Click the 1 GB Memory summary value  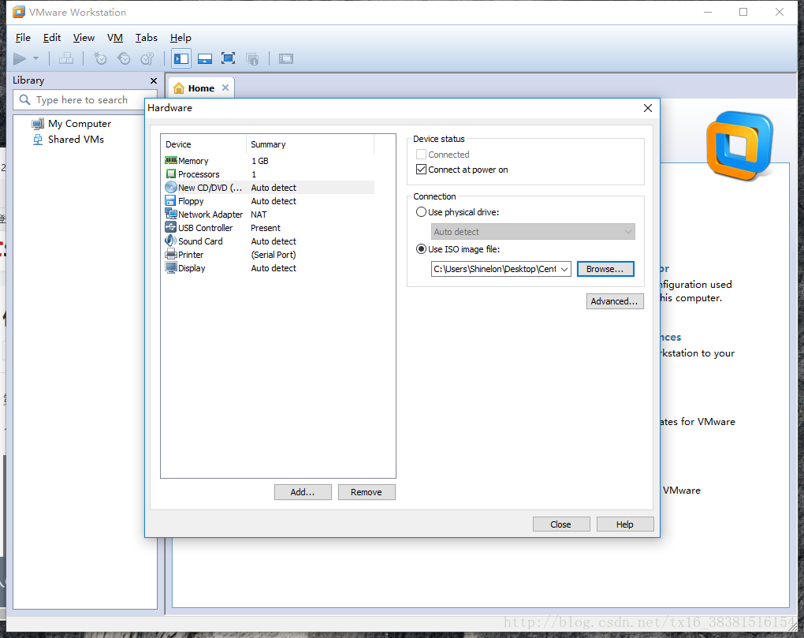260,161
